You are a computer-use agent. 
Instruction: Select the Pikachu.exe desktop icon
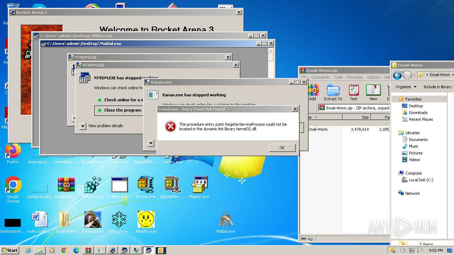[146, 222]
